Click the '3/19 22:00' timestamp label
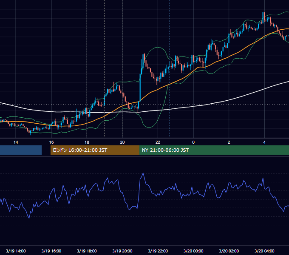 (158, 251)
